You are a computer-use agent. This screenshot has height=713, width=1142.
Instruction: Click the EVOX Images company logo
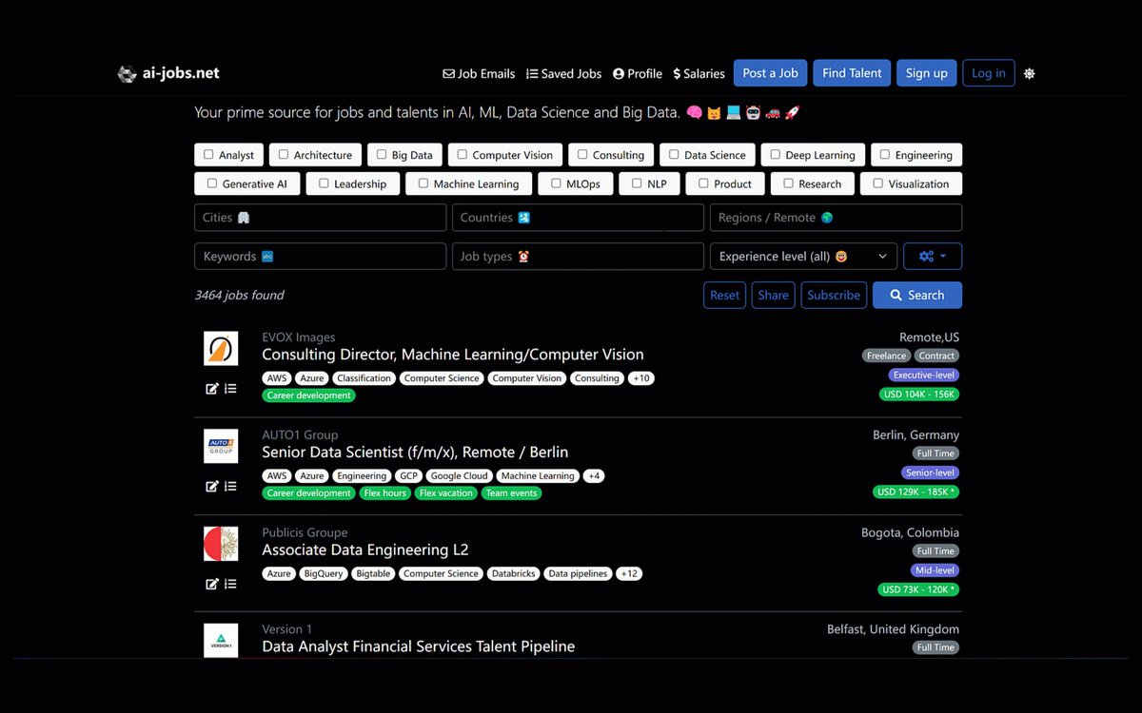[x=221, y=348]
